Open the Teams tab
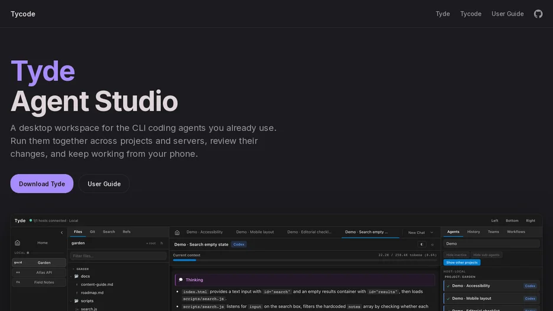This screenshot has height=311, width=553. coord(493,232)
